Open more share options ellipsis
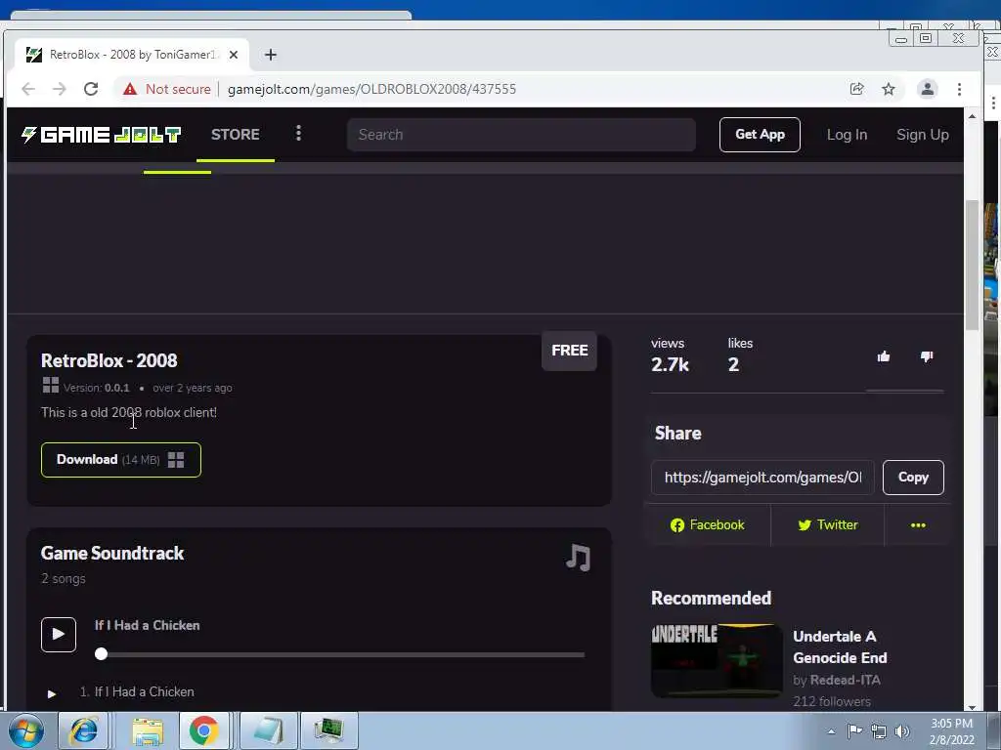 [x=918, y=524]
